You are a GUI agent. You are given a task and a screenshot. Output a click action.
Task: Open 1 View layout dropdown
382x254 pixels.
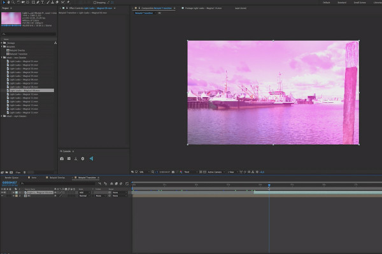click(232, 172)
